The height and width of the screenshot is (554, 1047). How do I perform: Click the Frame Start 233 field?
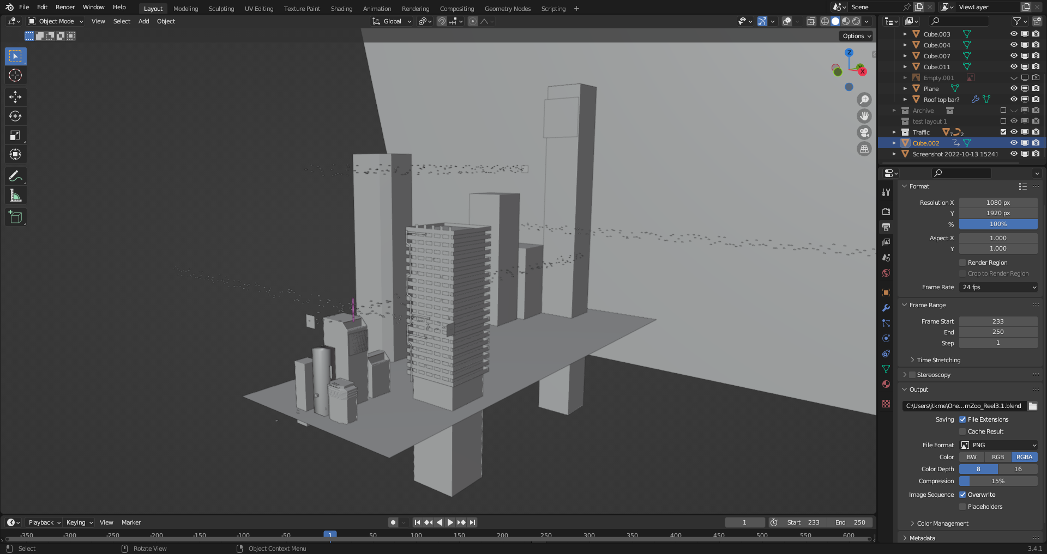pos(998,321)
